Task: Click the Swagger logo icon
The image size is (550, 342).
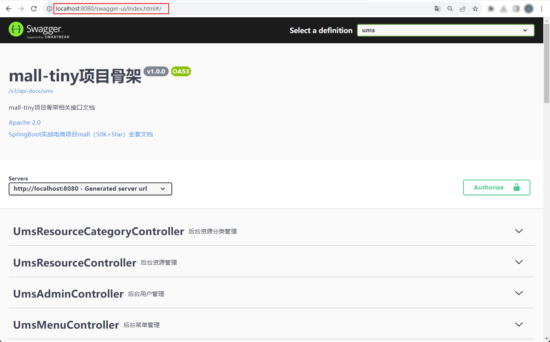Action: pos(16,29)
